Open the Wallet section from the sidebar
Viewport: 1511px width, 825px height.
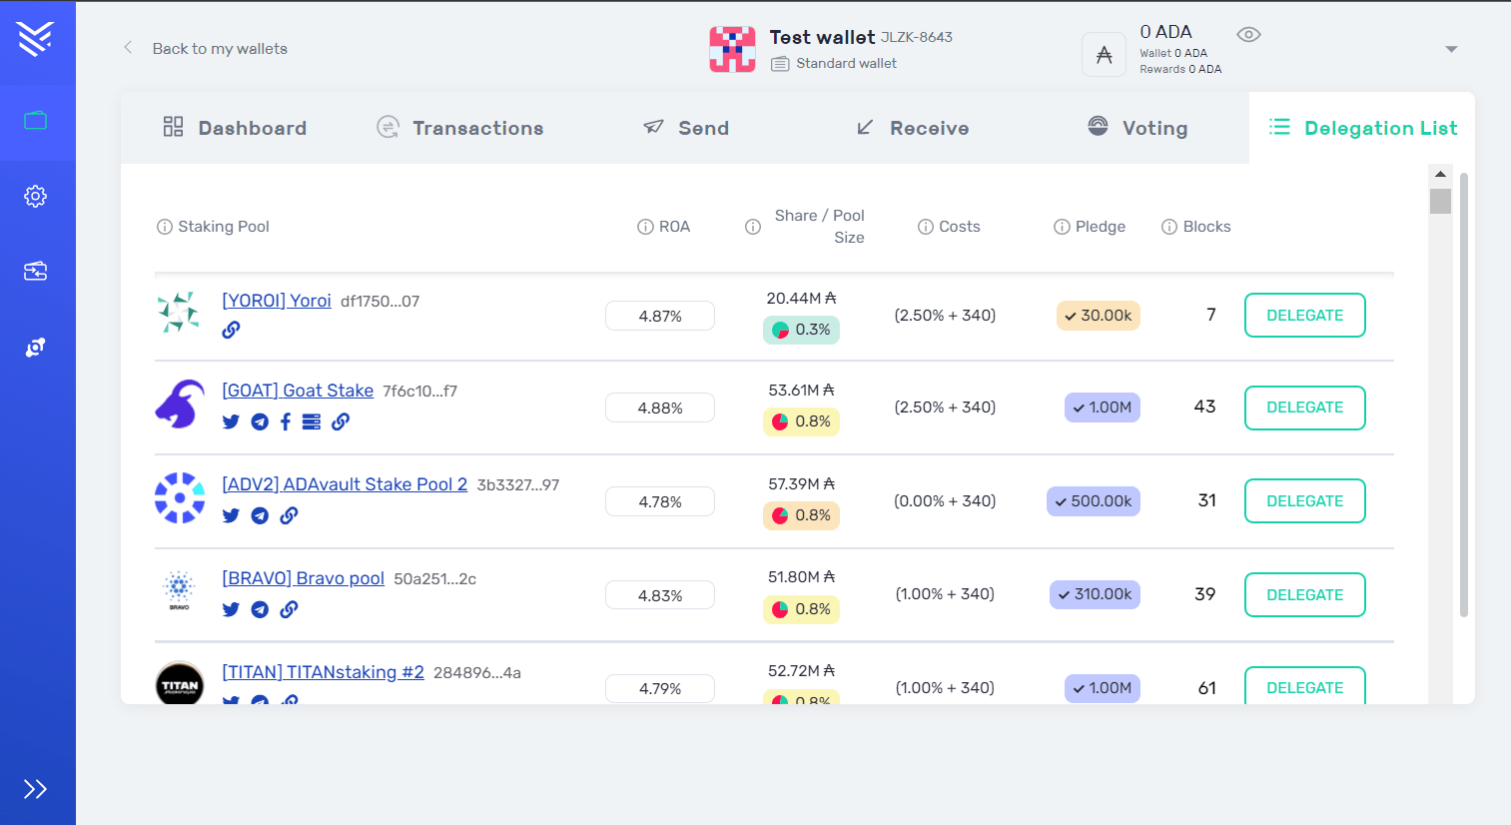[36, 119]
